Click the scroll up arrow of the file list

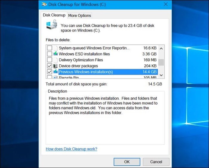[x=161, y=48]
